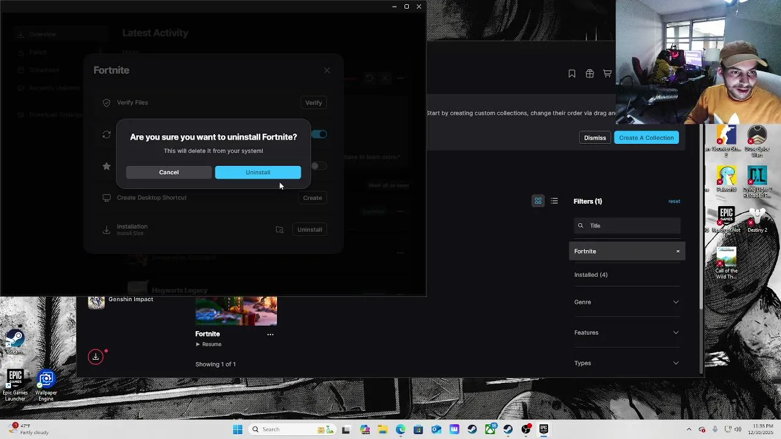781x439 pixels.
Task: Confirm with the blue Uninstall button
Action: coord(257,173)
